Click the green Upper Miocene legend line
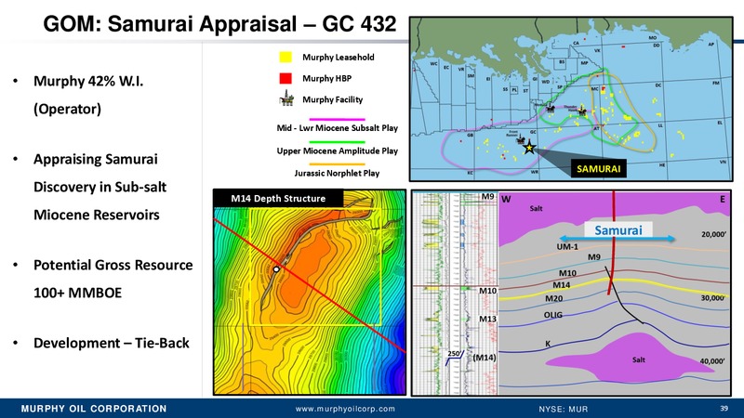744x418 pixels. tap(337, 142)
